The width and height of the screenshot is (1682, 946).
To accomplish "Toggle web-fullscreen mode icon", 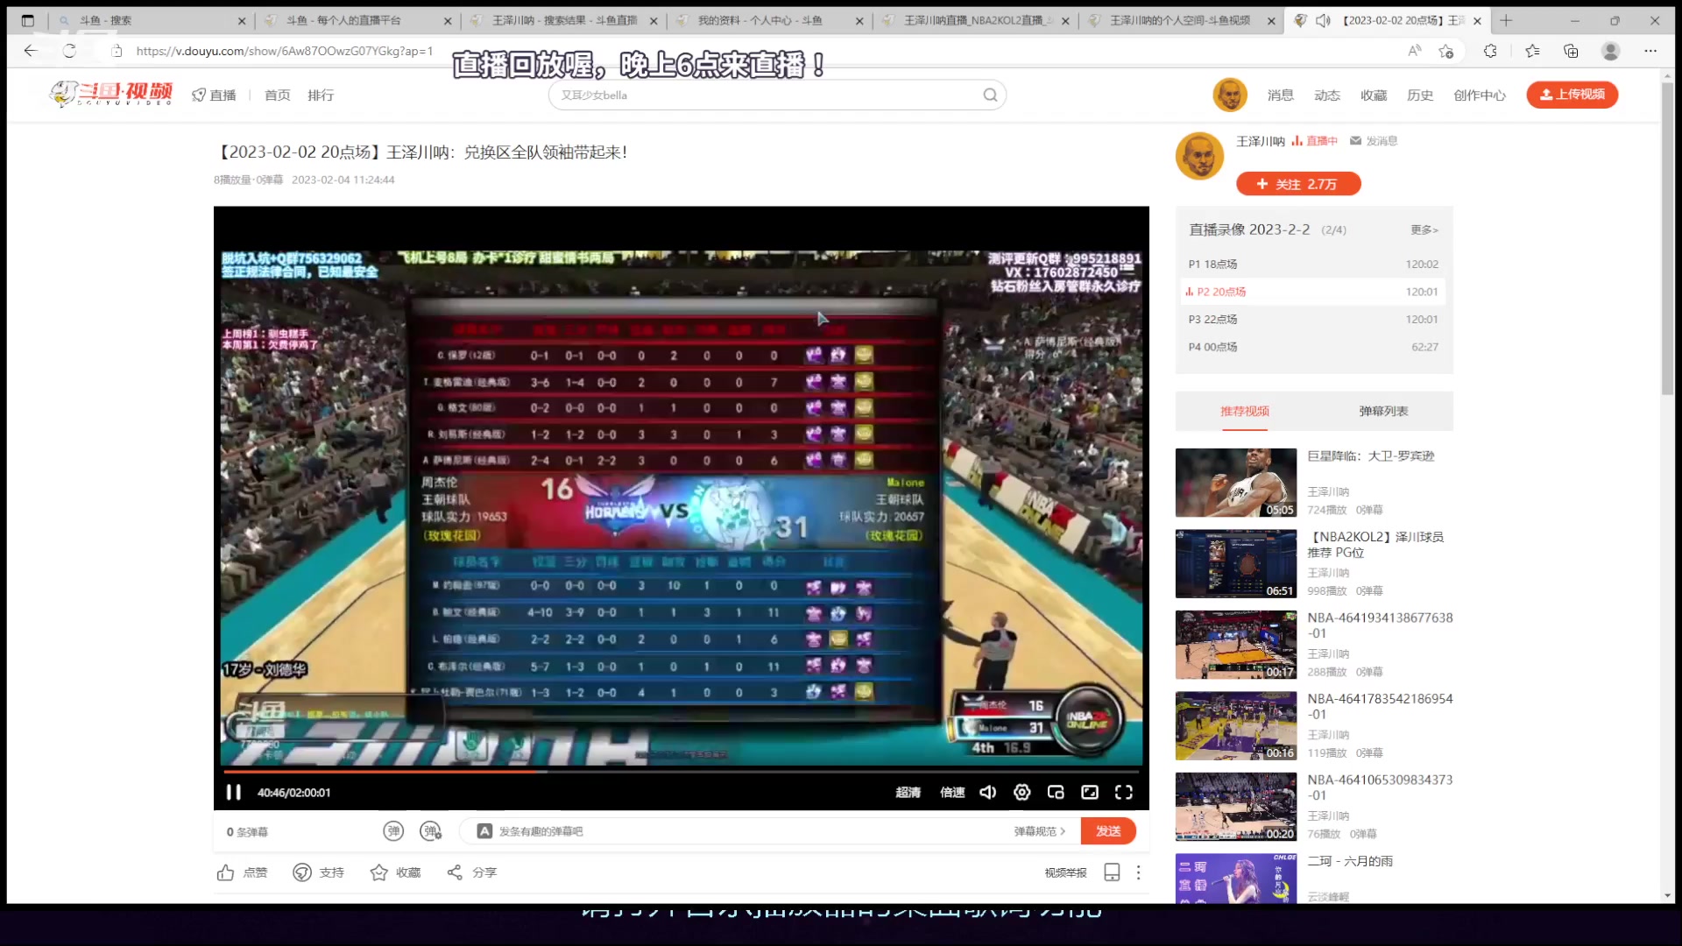I will click(1090, 792).
